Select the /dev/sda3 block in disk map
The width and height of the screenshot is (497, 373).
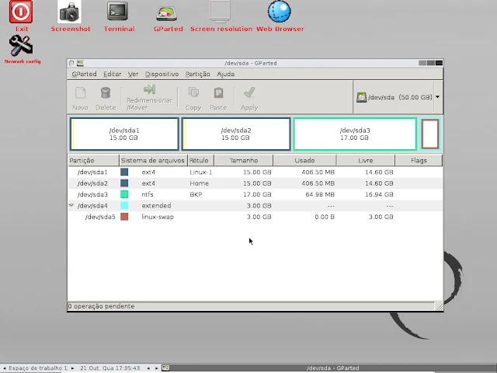pyautogui.click(x=355, y=134)
